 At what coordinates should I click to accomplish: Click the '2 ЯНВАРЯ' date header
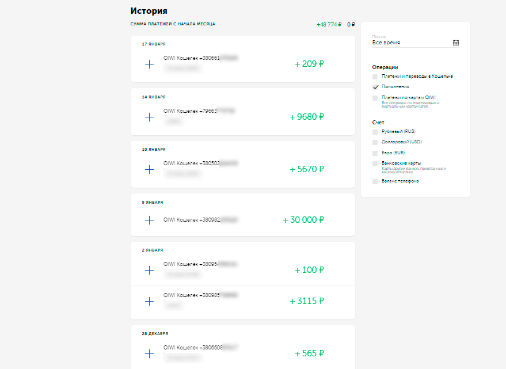point(153,250)
